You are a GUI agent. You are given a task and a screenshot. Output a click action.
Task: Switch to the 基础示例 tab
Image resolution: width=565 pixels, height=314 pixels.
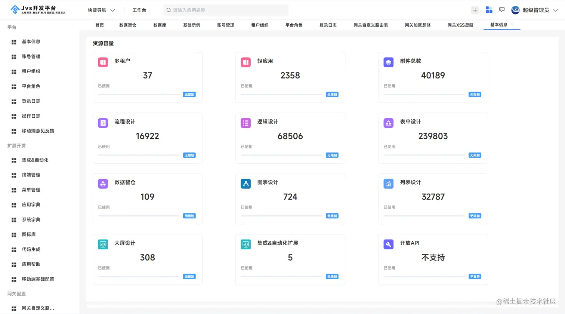[x=192, y=25]
